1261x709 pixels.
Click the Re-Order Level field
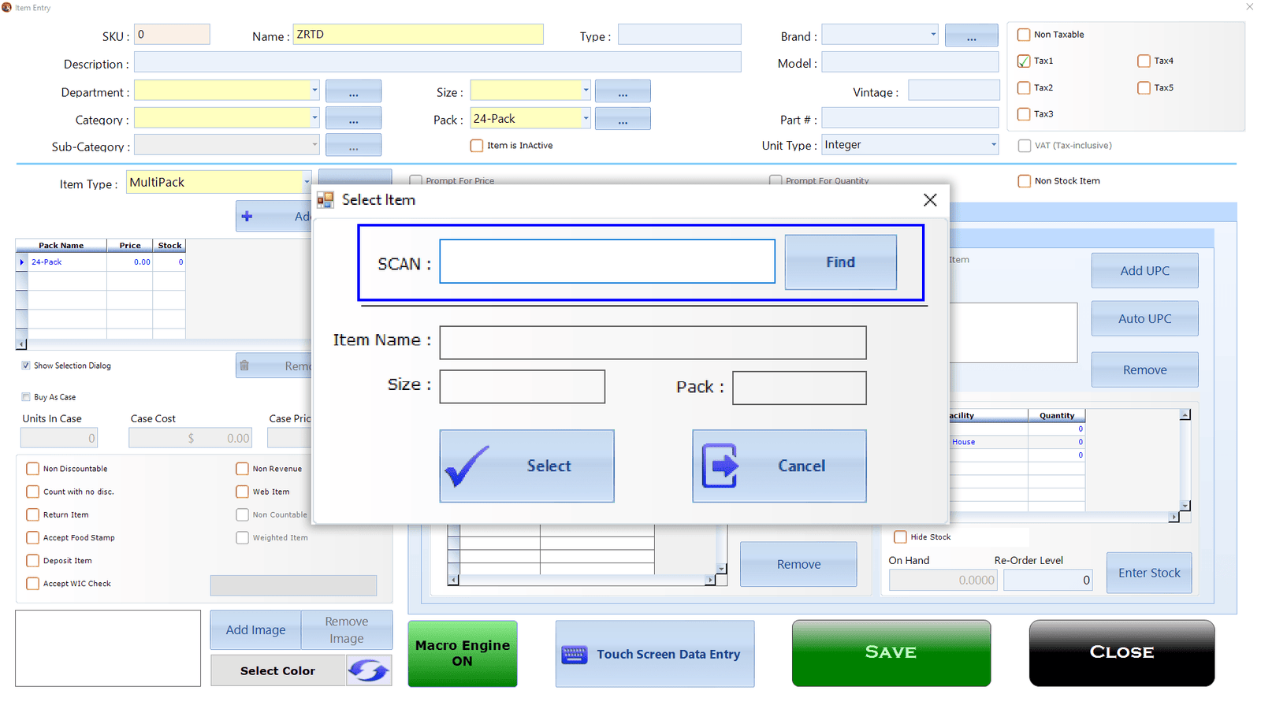point(1047,581)
